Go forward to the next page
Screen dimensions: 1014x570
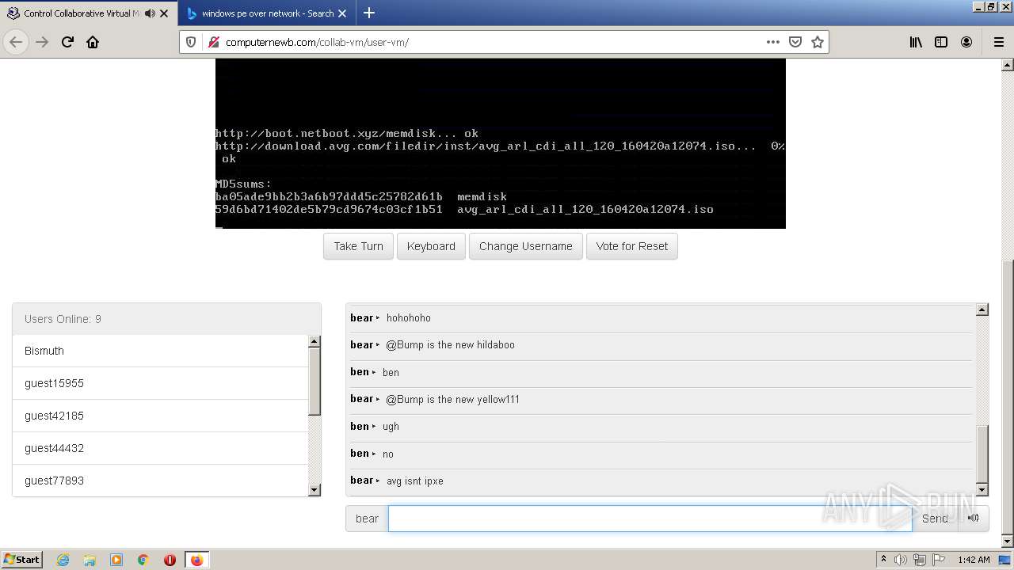point(42,42)
